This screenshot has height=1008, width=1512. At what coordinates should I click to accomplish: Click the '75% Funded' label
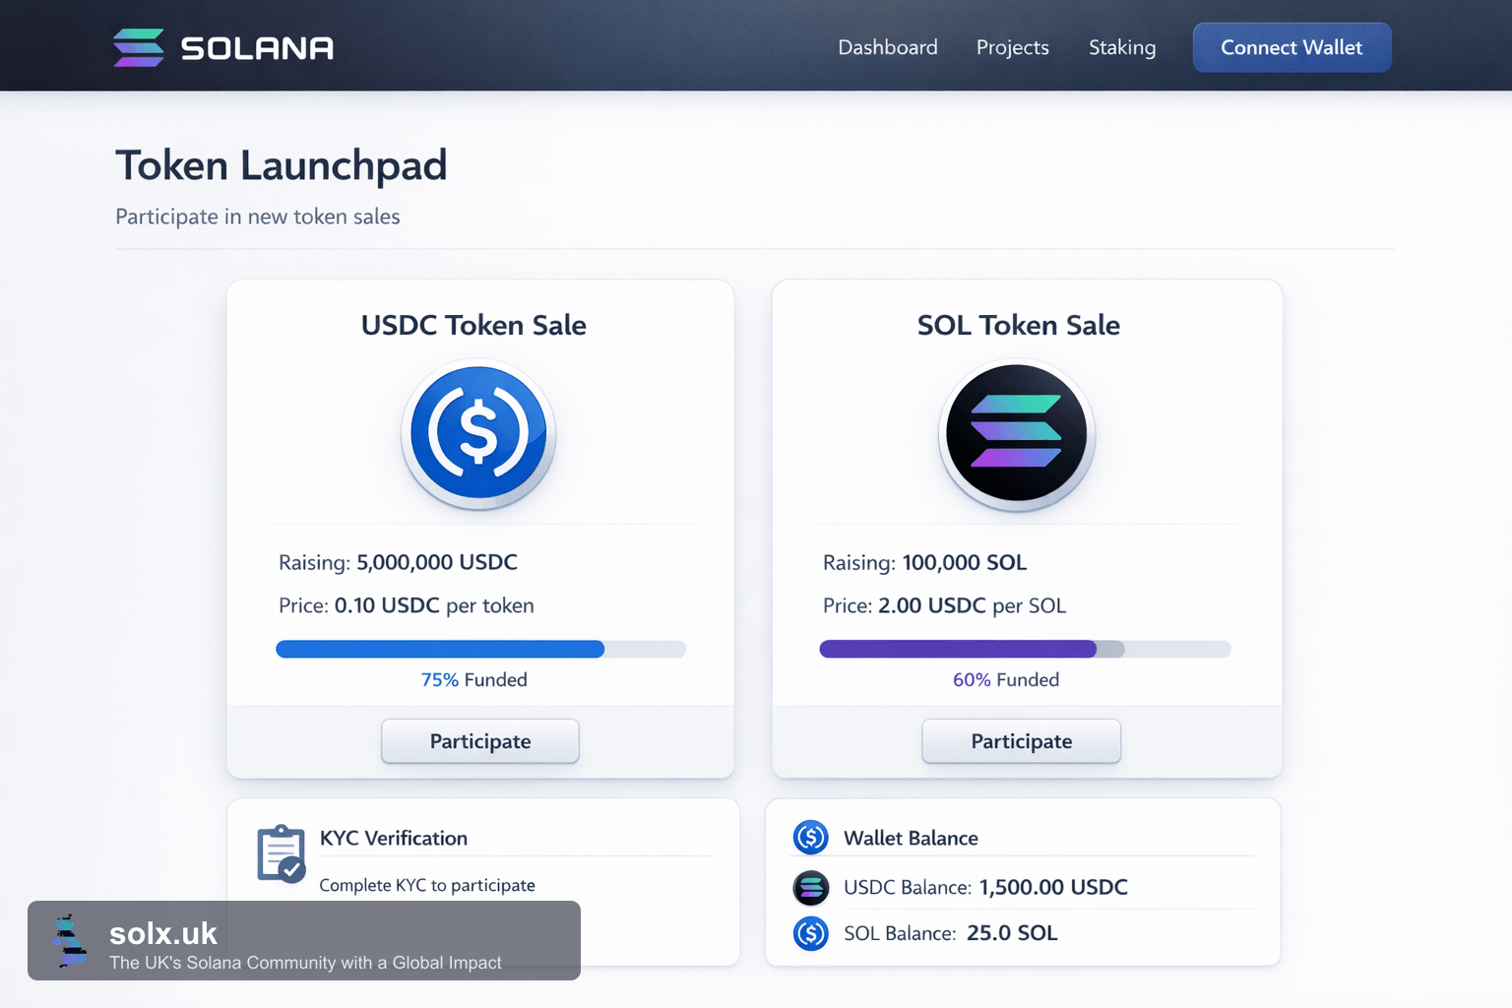coord(474,680)
